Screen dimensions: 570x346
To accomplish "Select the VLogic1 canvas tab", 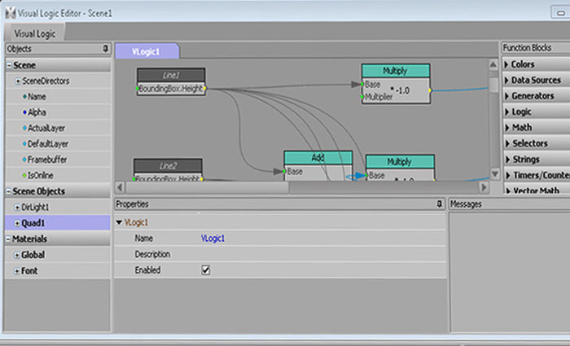I will pos(147,51).
